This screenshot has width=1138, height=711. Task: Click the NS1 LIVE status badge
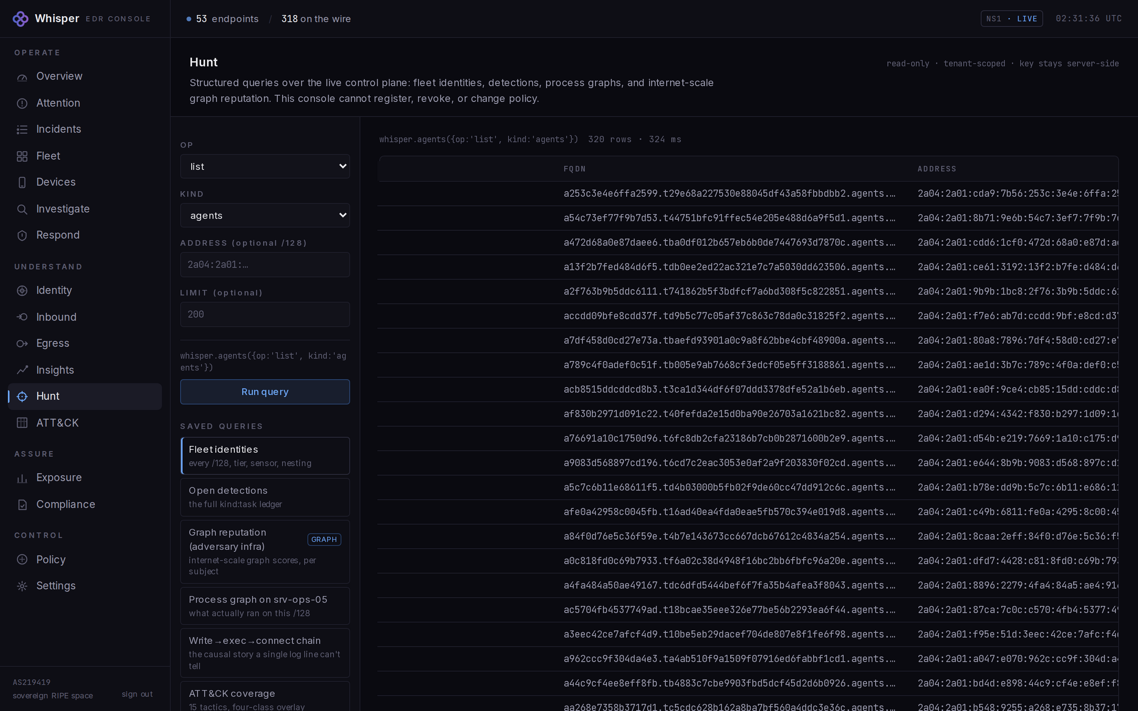(x=1011, y=19)
